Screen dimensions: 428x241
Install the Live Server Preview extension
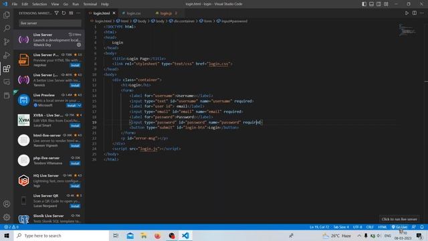pyautogui.click(x=75, y=66)
